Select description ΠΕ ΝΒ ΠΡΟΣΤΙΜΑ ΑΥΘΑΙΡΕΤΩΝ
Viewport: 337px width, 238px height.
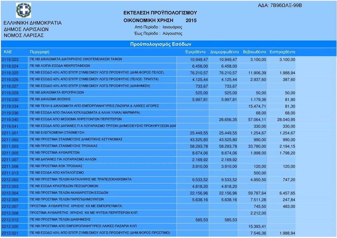coord(55,153)
